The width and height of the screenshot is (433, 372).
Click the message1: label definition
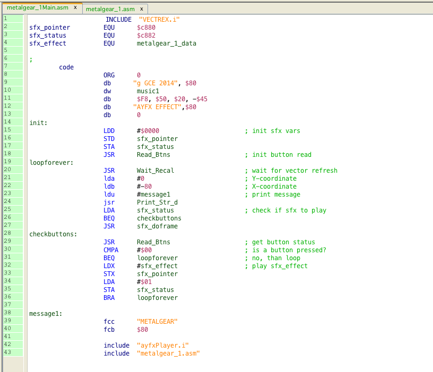point(46,314)
